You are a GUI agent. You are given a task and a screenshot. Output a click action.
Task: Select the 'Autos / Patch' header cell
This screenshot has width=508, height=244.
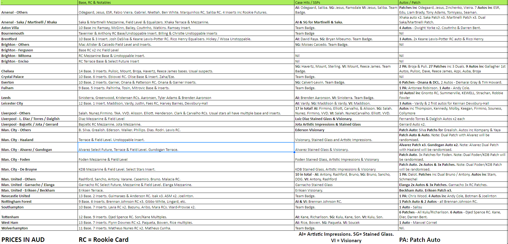point(453,2)
